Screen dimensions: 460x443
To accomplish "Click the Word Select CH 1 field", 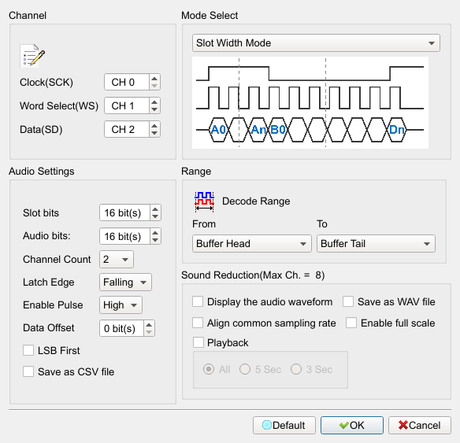I will coord(127,105).
